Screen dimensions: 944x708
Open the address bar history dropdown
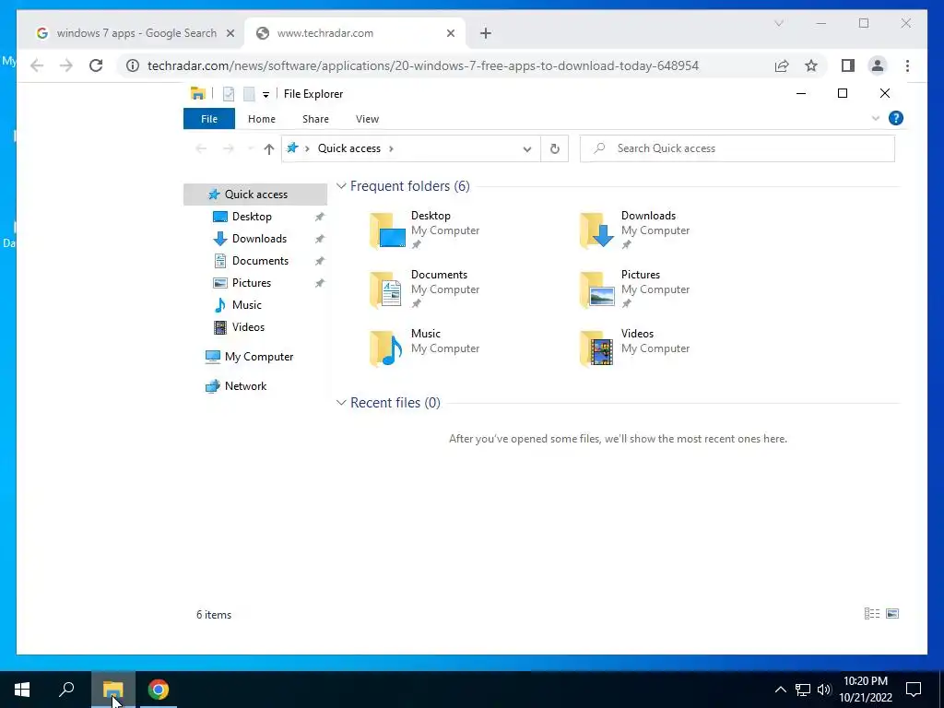click(526, 148)
